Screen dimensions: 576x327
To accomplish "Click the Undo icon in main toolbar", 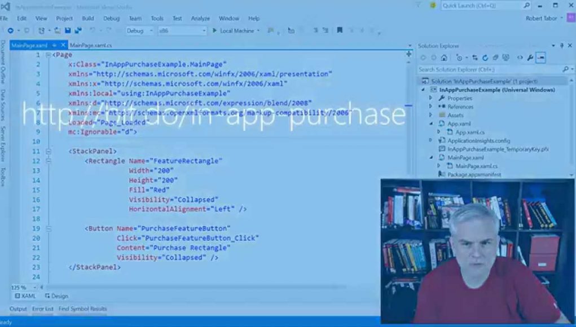I will tap(92, 30).
